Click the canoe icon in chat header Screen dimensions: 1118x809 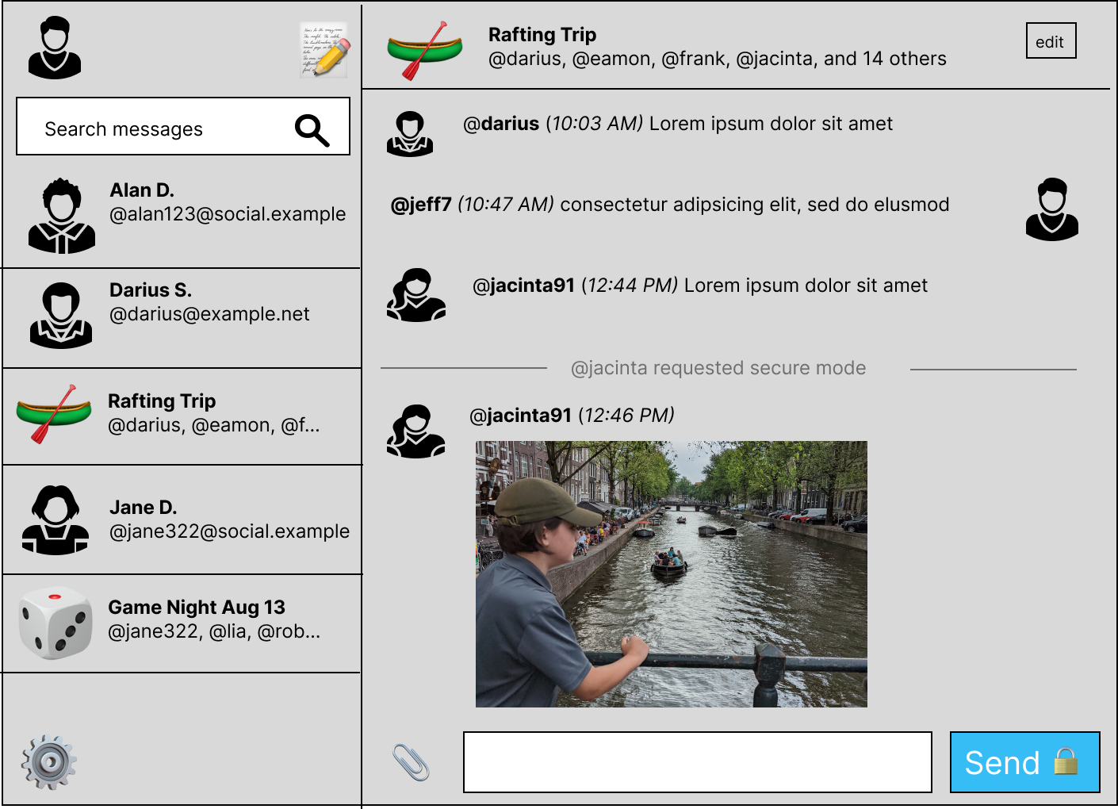(424, 50)
